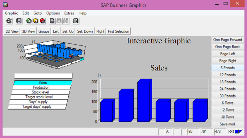Image resolution: width=247 pixels, height=138 pixels.
Task: Click the Save mod. button
Action: coord(228,124)
